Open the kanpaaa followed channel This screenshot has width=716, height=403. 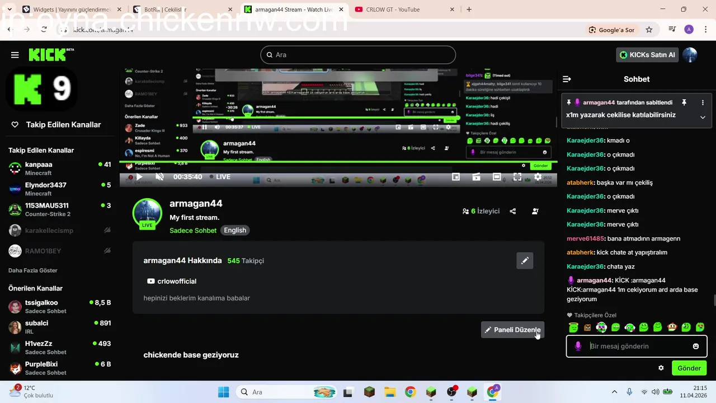click(x=60, y=168)
